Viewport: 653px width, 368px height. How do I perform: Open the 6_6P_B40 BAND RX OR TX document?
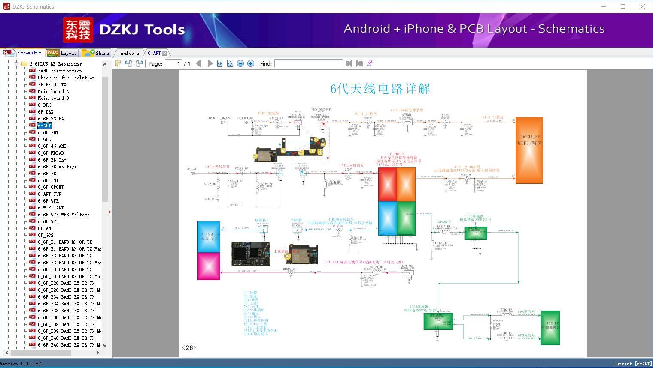[x=66, y=338]
